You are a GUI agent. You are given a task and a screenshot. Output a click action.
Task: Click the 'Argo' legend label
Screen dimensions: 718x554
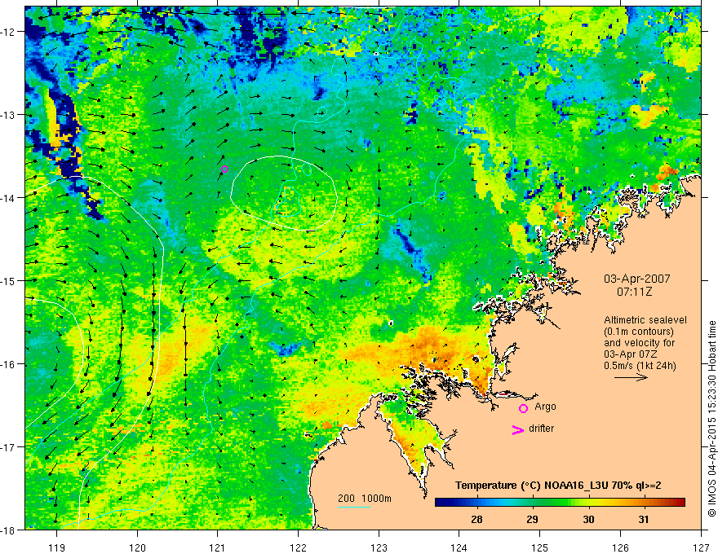(545, 407)
